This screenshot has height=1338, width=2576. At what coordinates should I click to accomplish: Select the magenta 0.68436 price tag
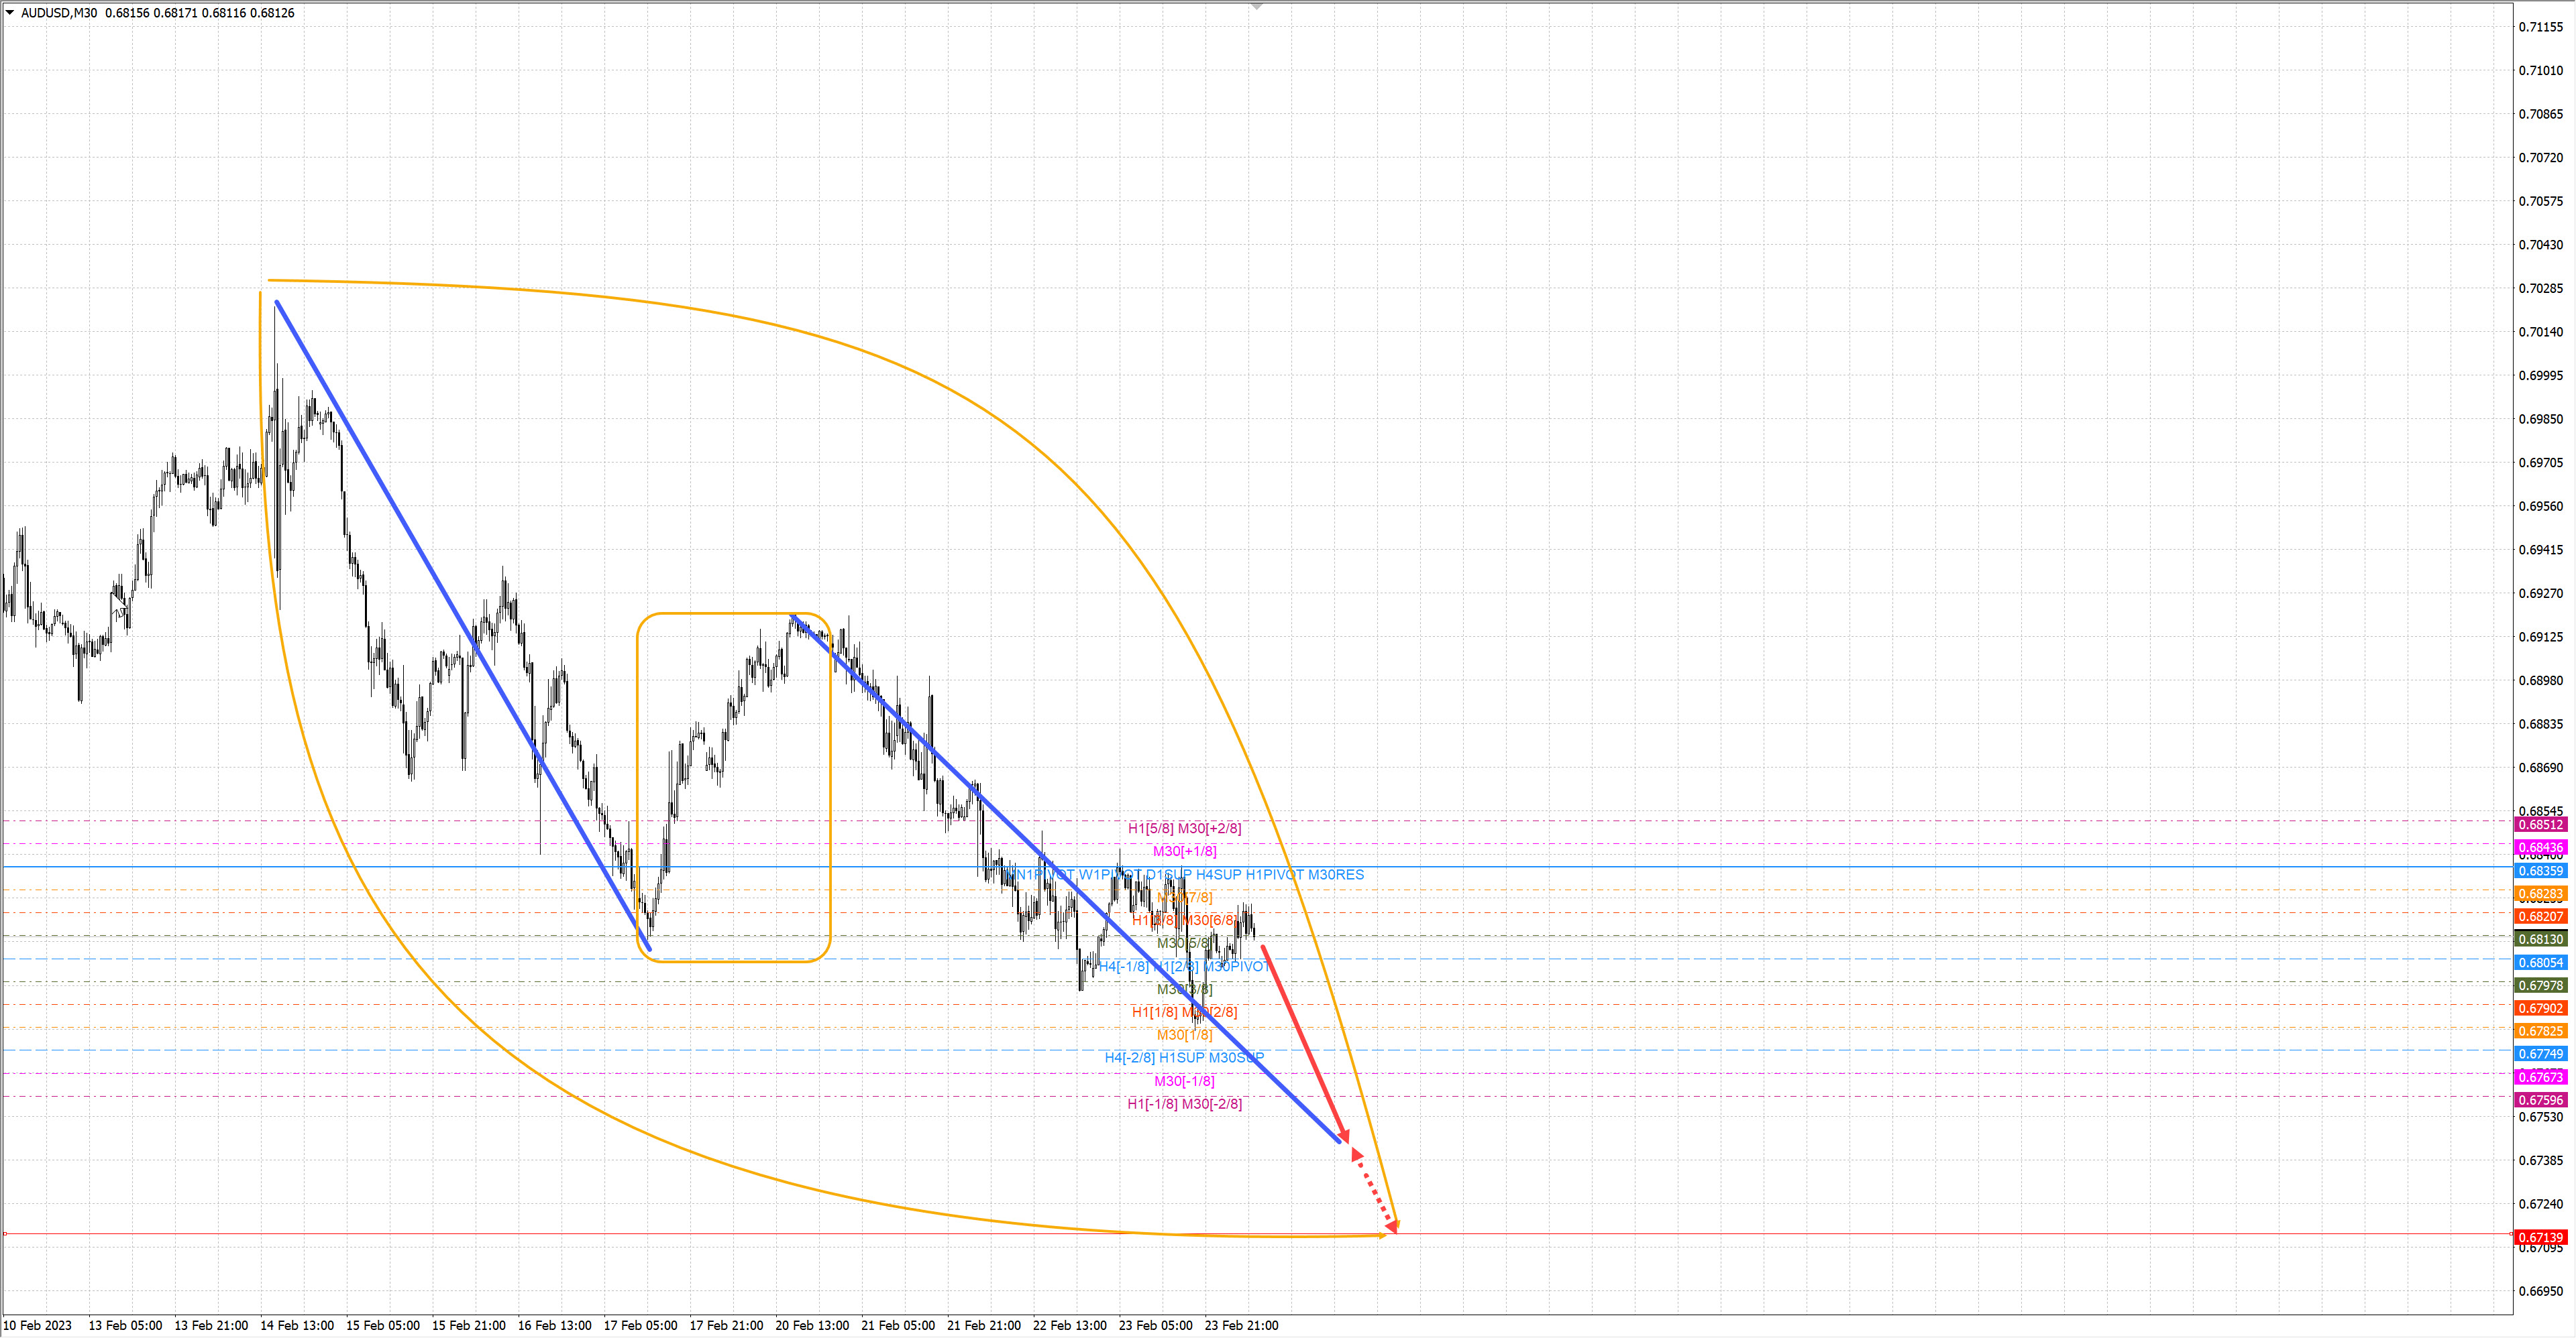pos(2540,847)
